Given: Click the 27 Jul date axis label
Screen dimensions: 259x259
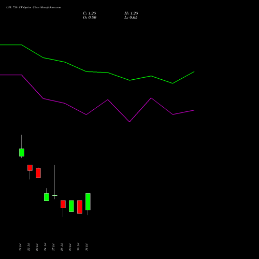Looking at the screenshot, I should (53, 247).
